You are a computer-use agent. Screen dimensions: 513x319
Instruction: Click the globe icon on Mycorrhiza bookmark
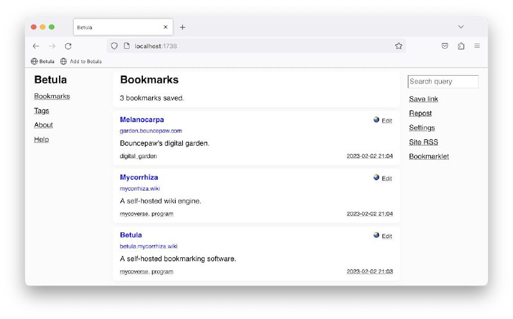376,178
